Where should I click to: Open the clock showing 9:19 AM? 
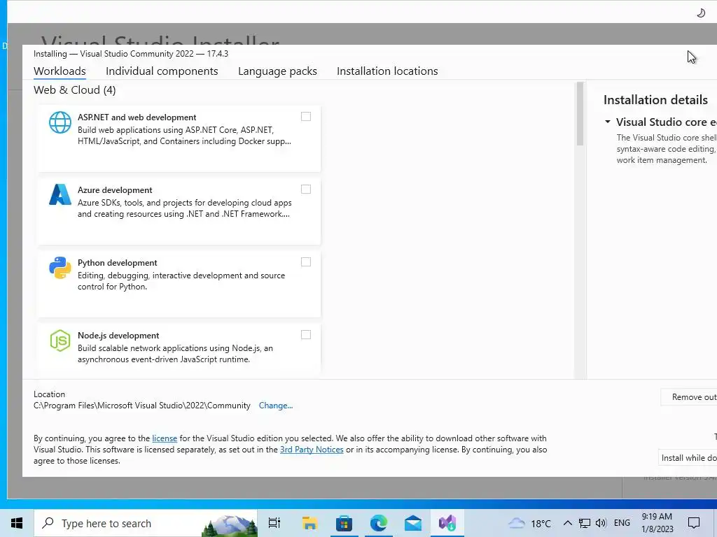point(657,523)
